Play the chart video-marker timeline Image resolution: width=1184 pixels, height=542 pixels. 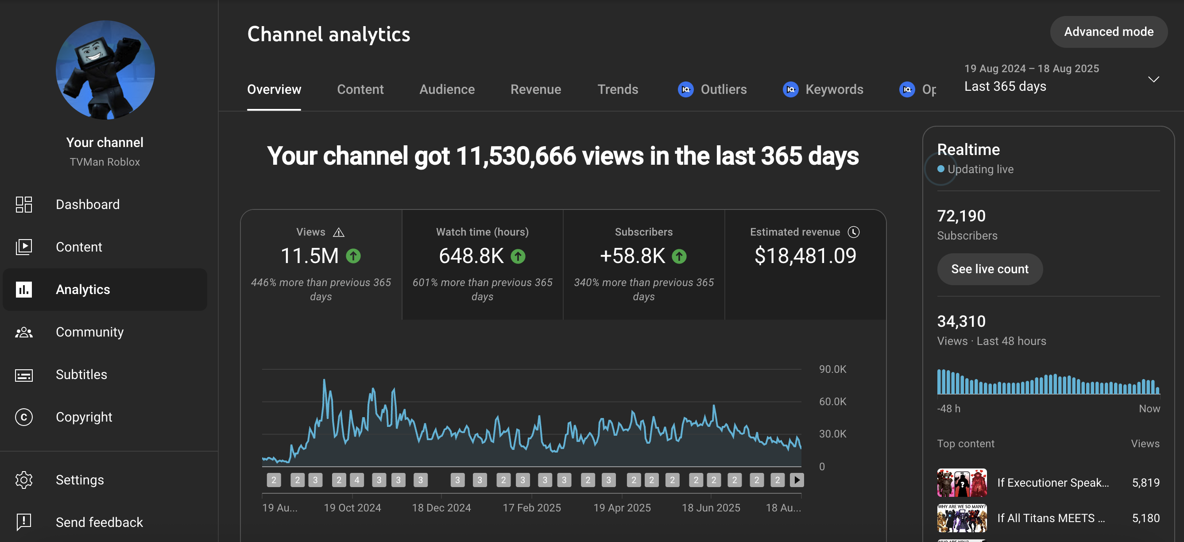point(797,480)
